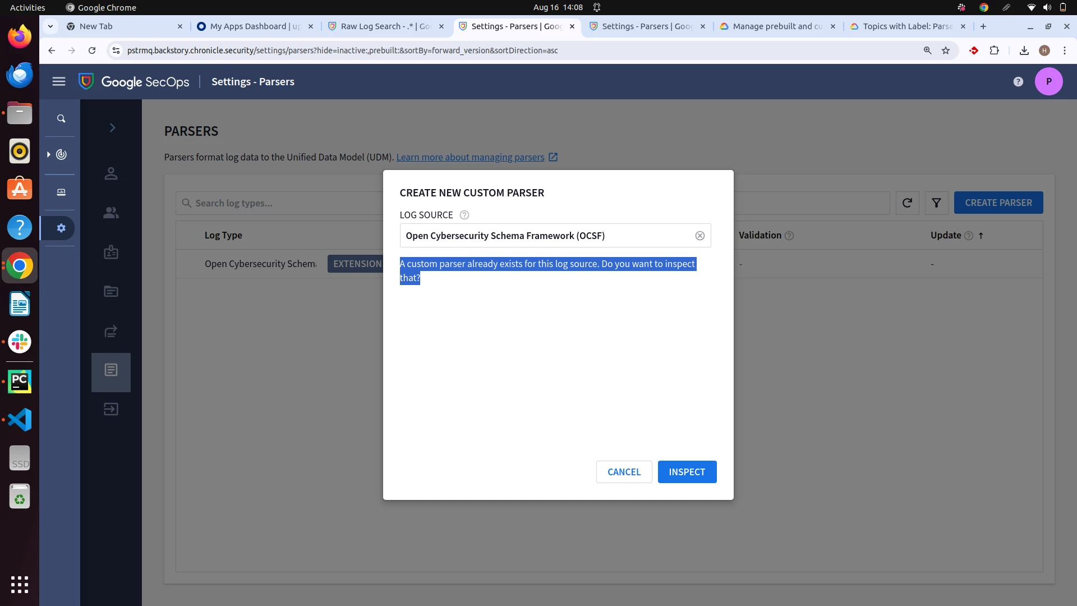Viewport: 1077px width, 606px height.
Task: Click Update column help icon
Action: 968,236
